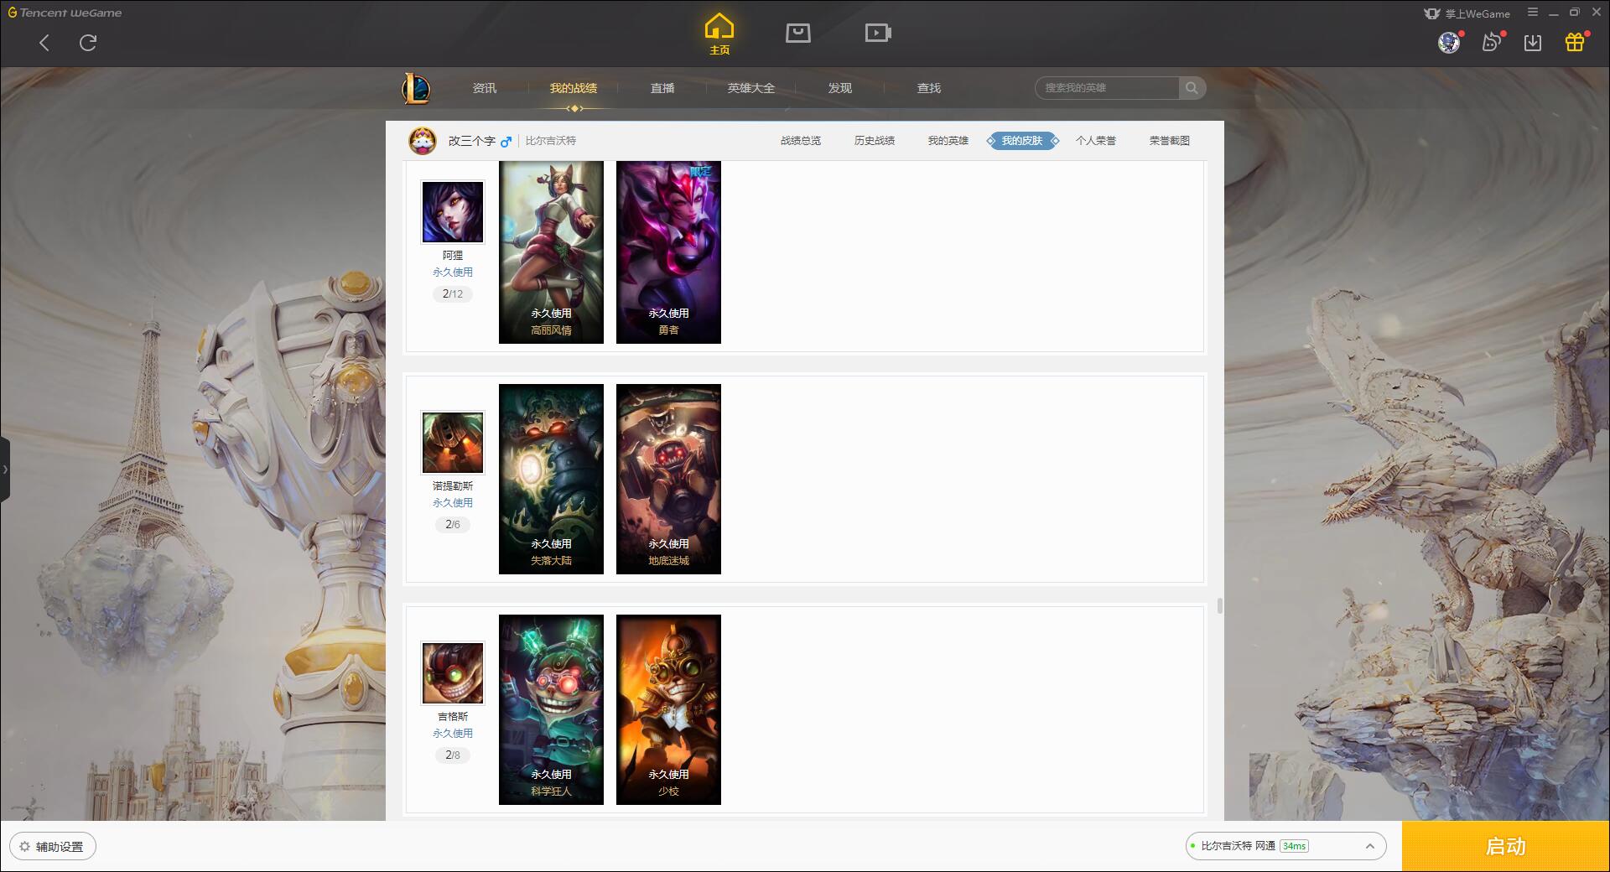Open 查找 tab
The height and width of the screenshot is (872, 1610).
point(929,88)
